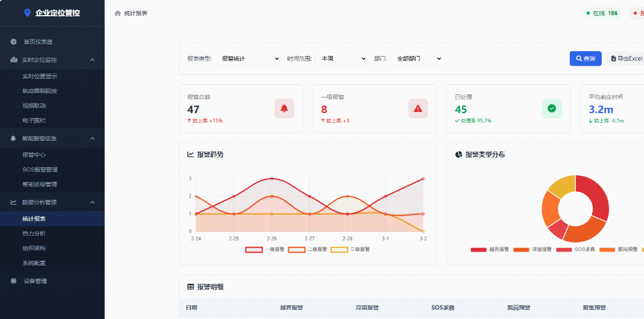The width and height of the screenshot is (644, 319).
Task: Click the warning triangle level-one alarm icon
Action: (418, 108)
